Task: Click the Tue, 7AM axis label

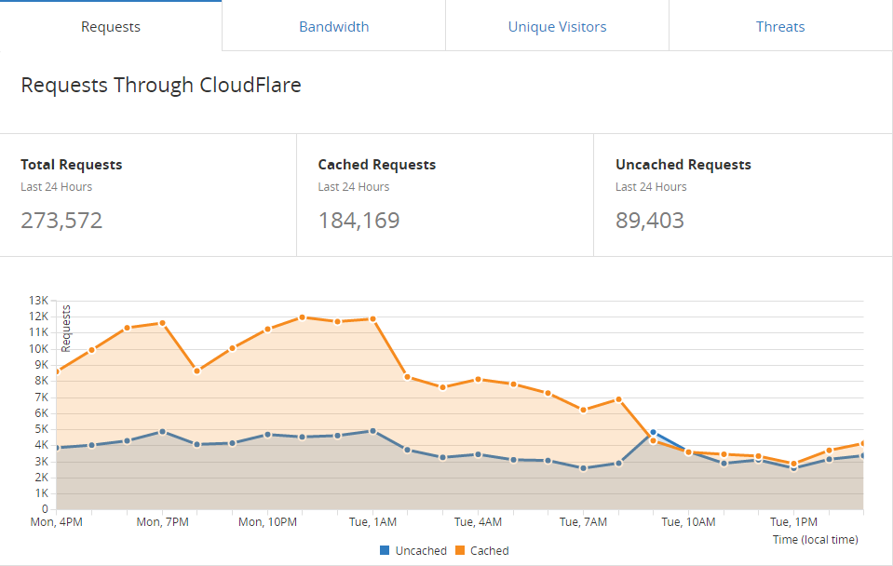Action: [x=583, y=521]
